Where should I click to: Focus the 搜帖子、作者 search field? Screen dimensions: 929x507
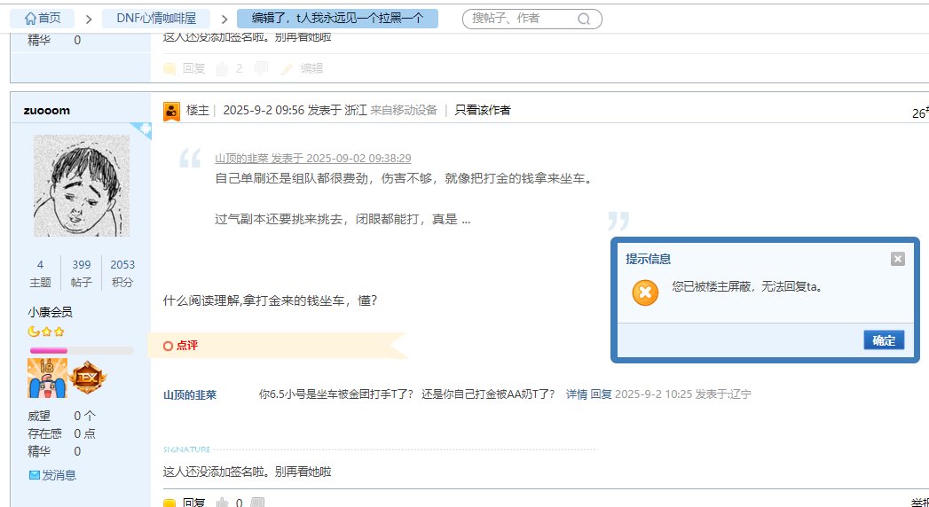click(519, 19)
